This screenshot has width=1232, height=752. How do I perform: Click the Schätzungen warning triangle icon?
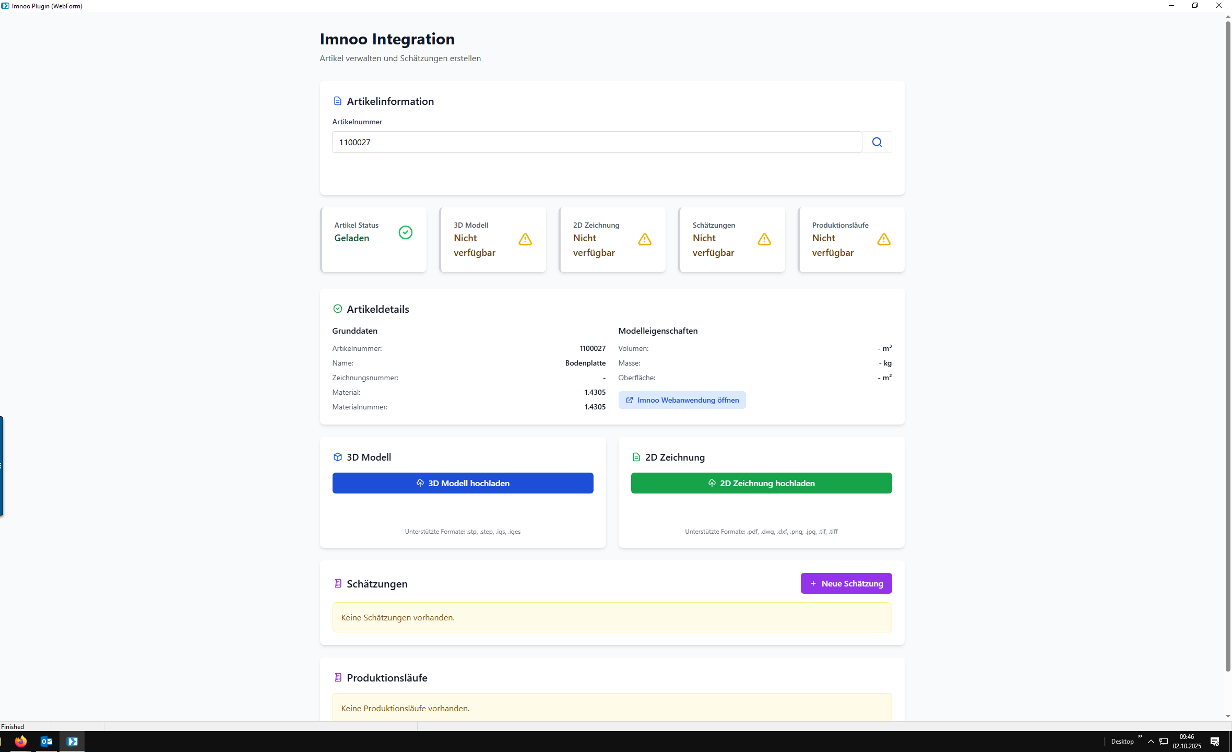click(764, 239)
